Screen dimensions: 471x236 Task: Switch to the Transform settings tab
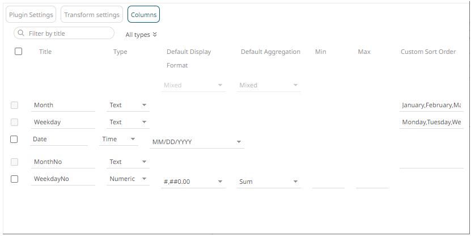coord(92,14)
